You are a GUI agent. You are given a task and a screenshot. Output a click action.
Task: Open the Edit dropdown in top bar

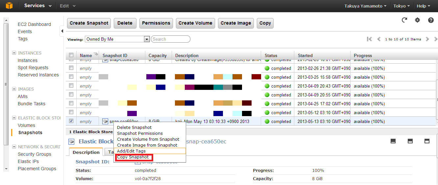(67, 6)
